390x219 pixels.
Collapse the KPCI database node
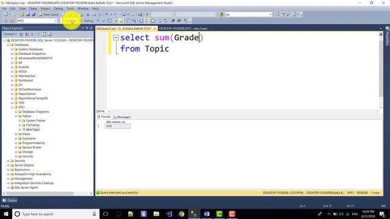(x=12, y=107)
